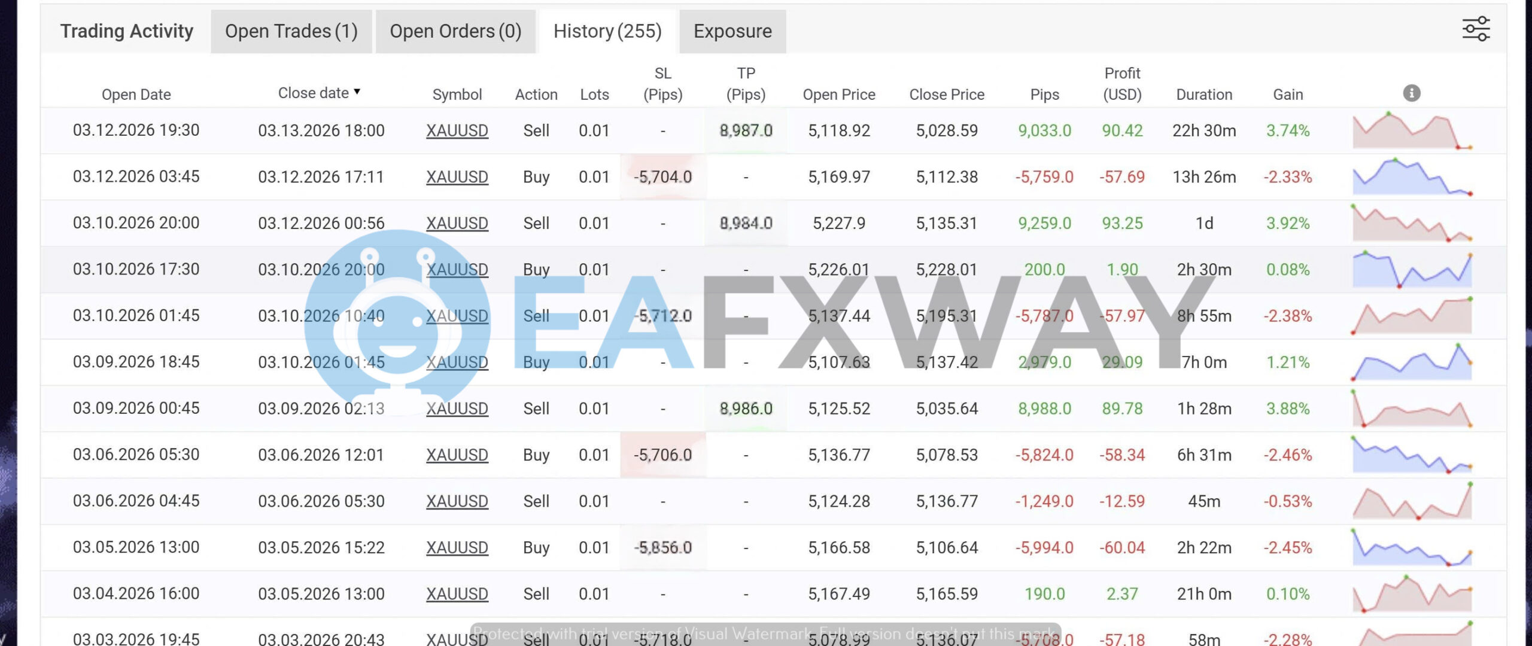Click XAUUSD link in the 03.04.2026 row
The image size is (1532, 646).
click(x=458, y=593)
